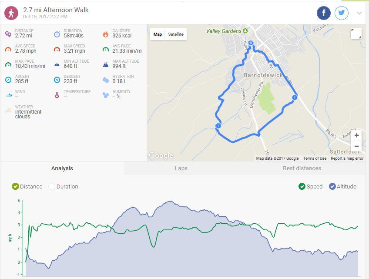Switch map to Satellite view

pyautogui.click(x=176, y=34)
